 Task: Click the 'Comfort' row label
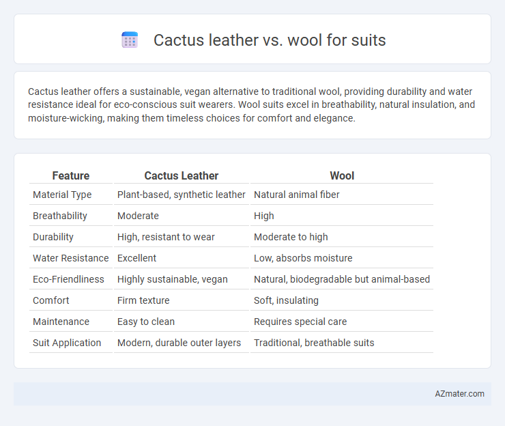pos(51,300)
